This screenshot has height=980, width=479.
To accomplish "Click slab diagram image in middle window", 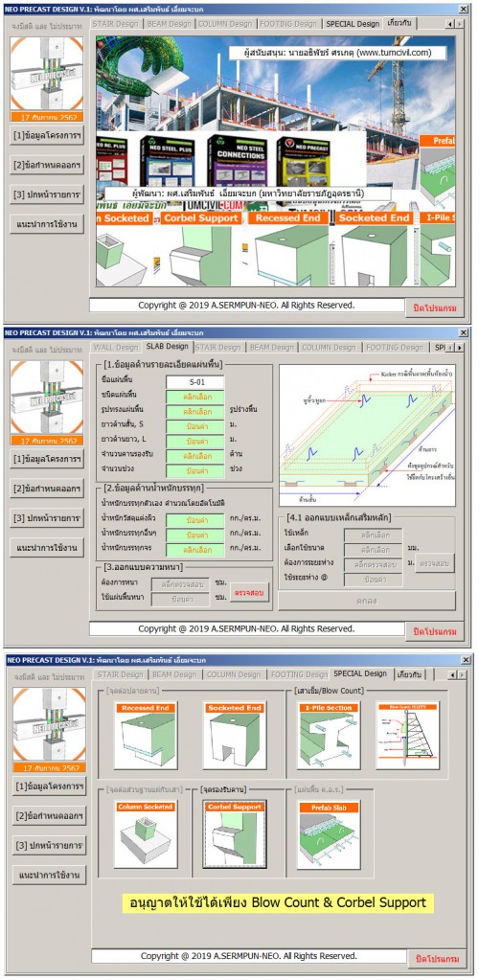I will point(367,435).
